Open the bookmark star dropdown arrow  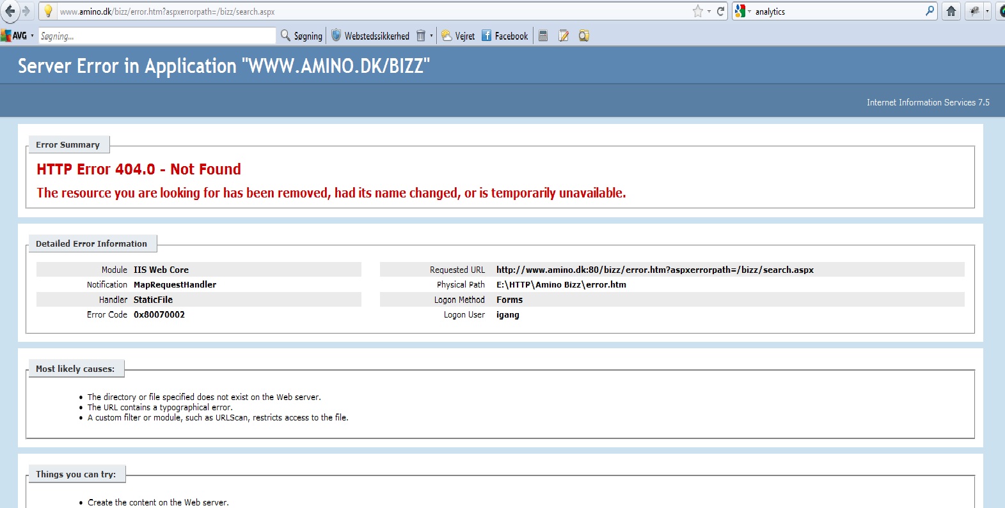point(709,12)
